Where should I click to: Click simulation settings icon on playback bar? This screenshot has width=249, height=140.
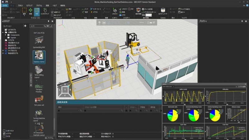[99, 23]
